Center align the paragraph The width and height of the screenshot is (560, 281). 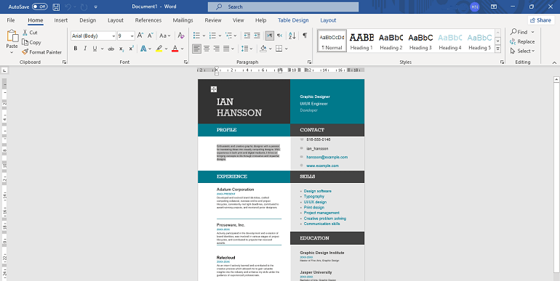tap(207, 49)
